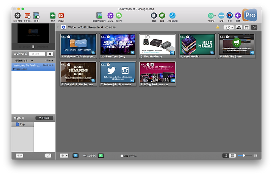Open the library settings gear button
This screenshot has width=273, height=176.
50,54
